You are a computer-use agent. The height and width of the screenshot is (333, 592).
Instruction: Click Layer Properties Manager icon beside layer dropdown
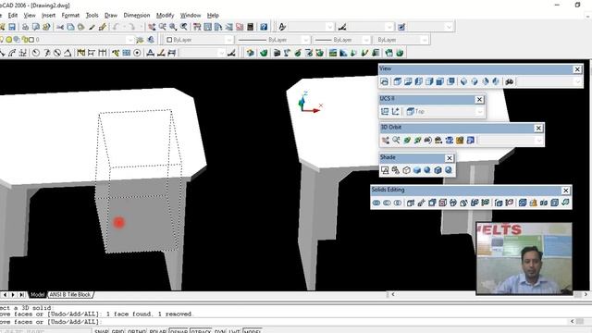click(x=140, y=40)
